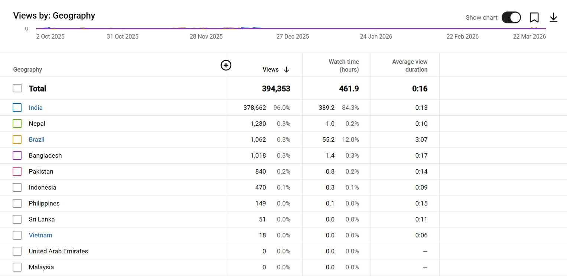567x276 pixels.
Task: Enable the Philippines row checkbox
Action: pyautogui.click(x=17, y=203)
